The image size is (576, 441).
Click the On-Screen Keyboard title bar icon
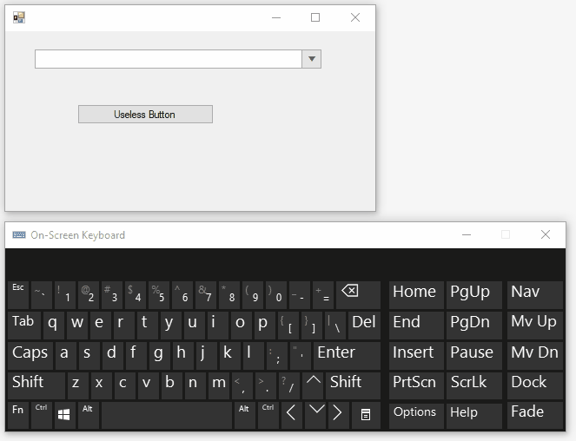(x=19, y=234)
